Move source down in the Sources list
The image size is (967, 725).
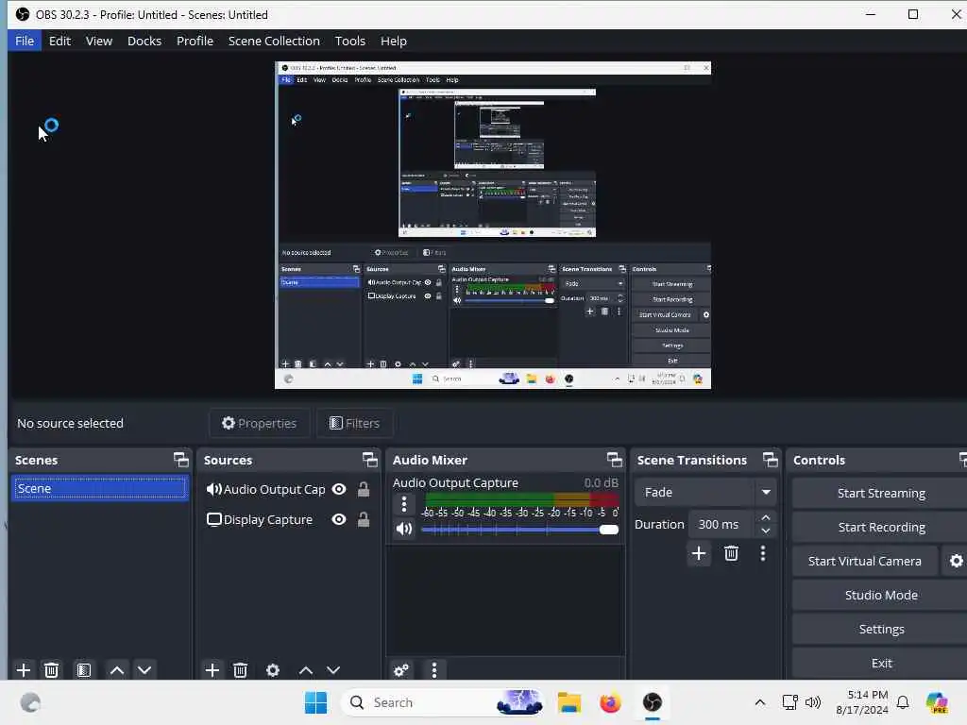333,670
